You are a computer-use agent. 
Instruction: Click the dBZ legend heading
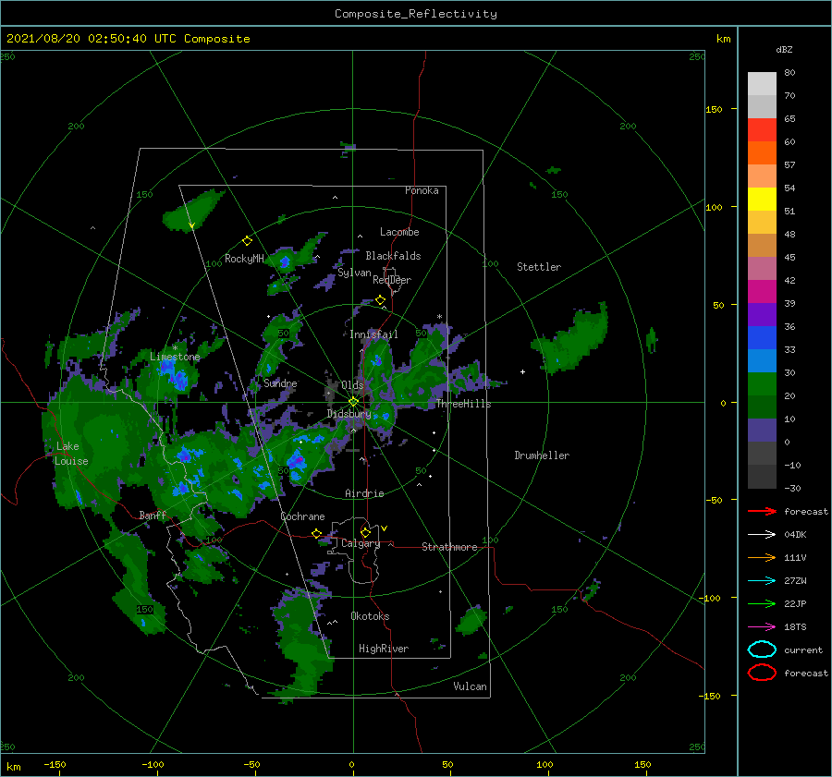784,49
